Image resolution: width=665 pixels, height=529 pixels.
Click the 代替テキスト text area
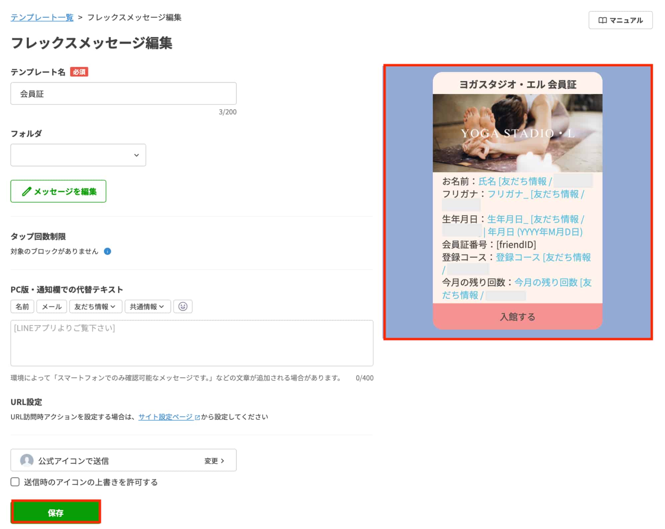pos(192,343)
